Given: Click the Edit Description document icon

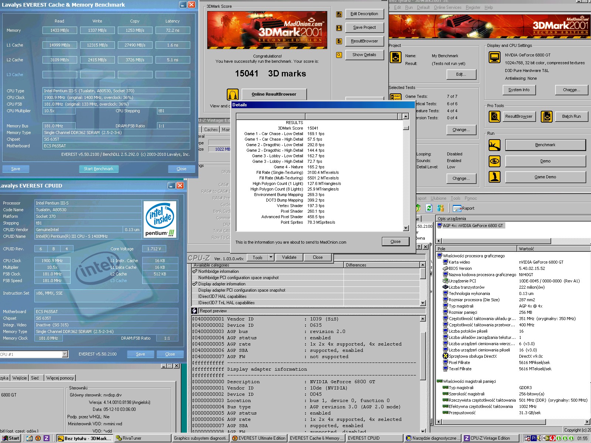Looking at the screenshot, I should pos(339,14).
